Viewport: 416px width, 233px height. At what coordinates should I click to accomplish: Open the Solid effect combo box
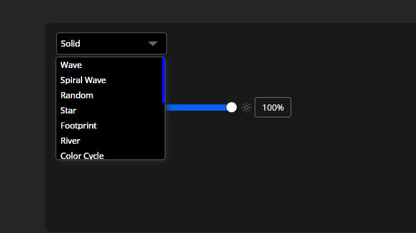(x=111, y=43)
